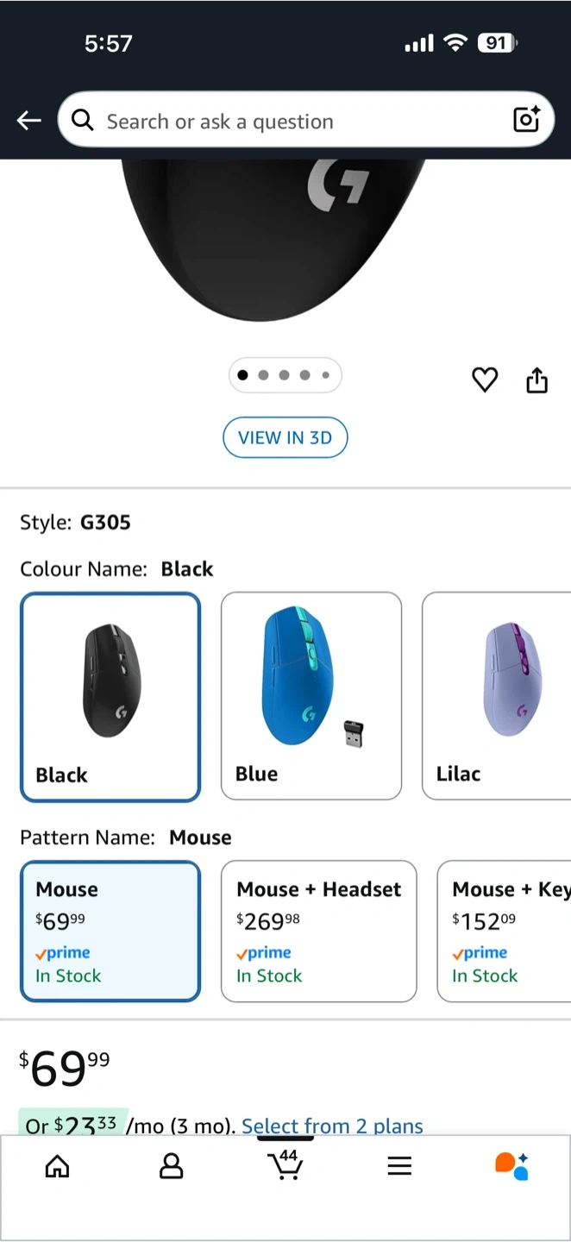Screen dimensions: 571x1242
Task: Open 'Select from 2 plans' link
Action: [332, 1126]
